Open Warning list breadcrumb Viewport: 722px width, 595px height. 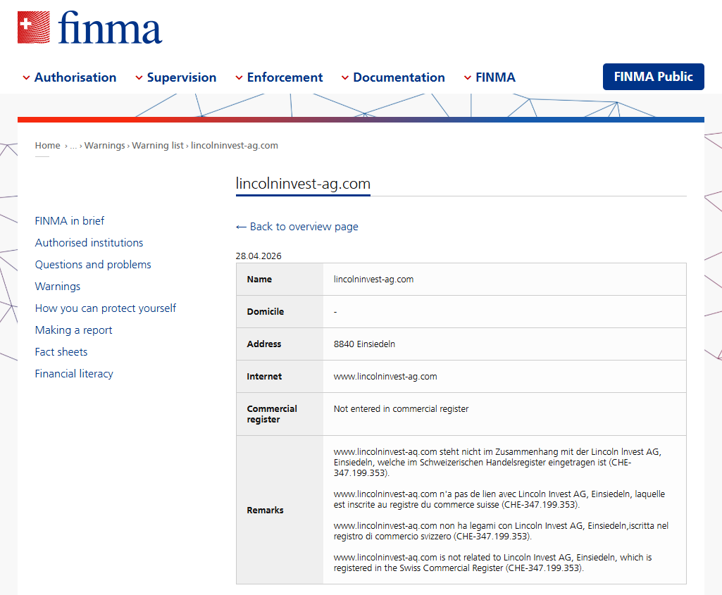click(158, 146)
